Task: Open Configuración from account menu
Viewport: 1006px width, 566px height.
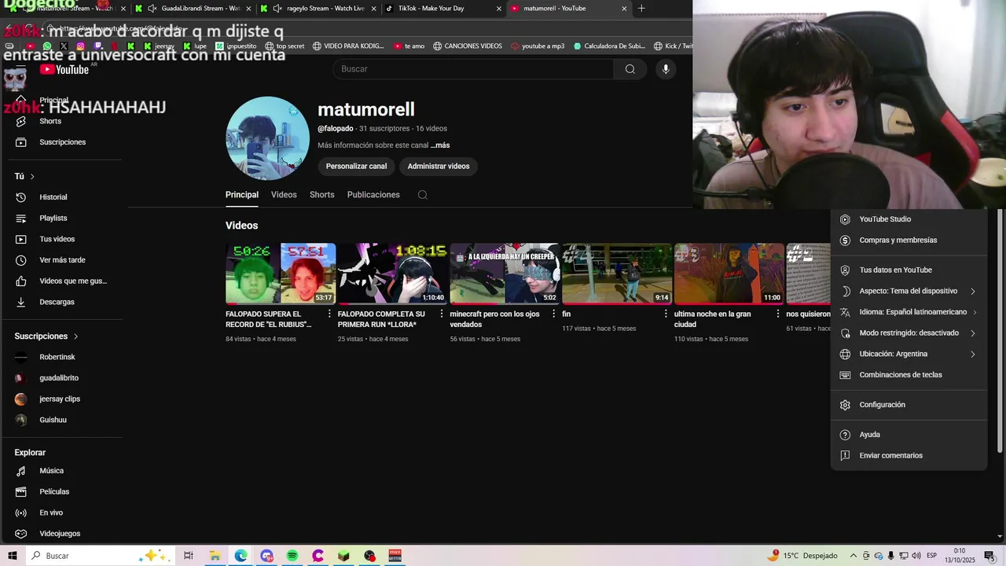Action: click(x=882, y=405)
